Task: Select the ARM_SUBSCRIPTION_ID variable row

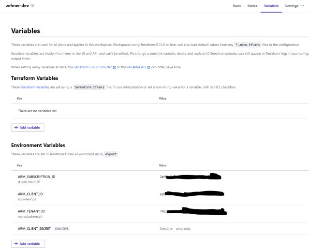Action: pyautogui.click(x=36, y=177)
